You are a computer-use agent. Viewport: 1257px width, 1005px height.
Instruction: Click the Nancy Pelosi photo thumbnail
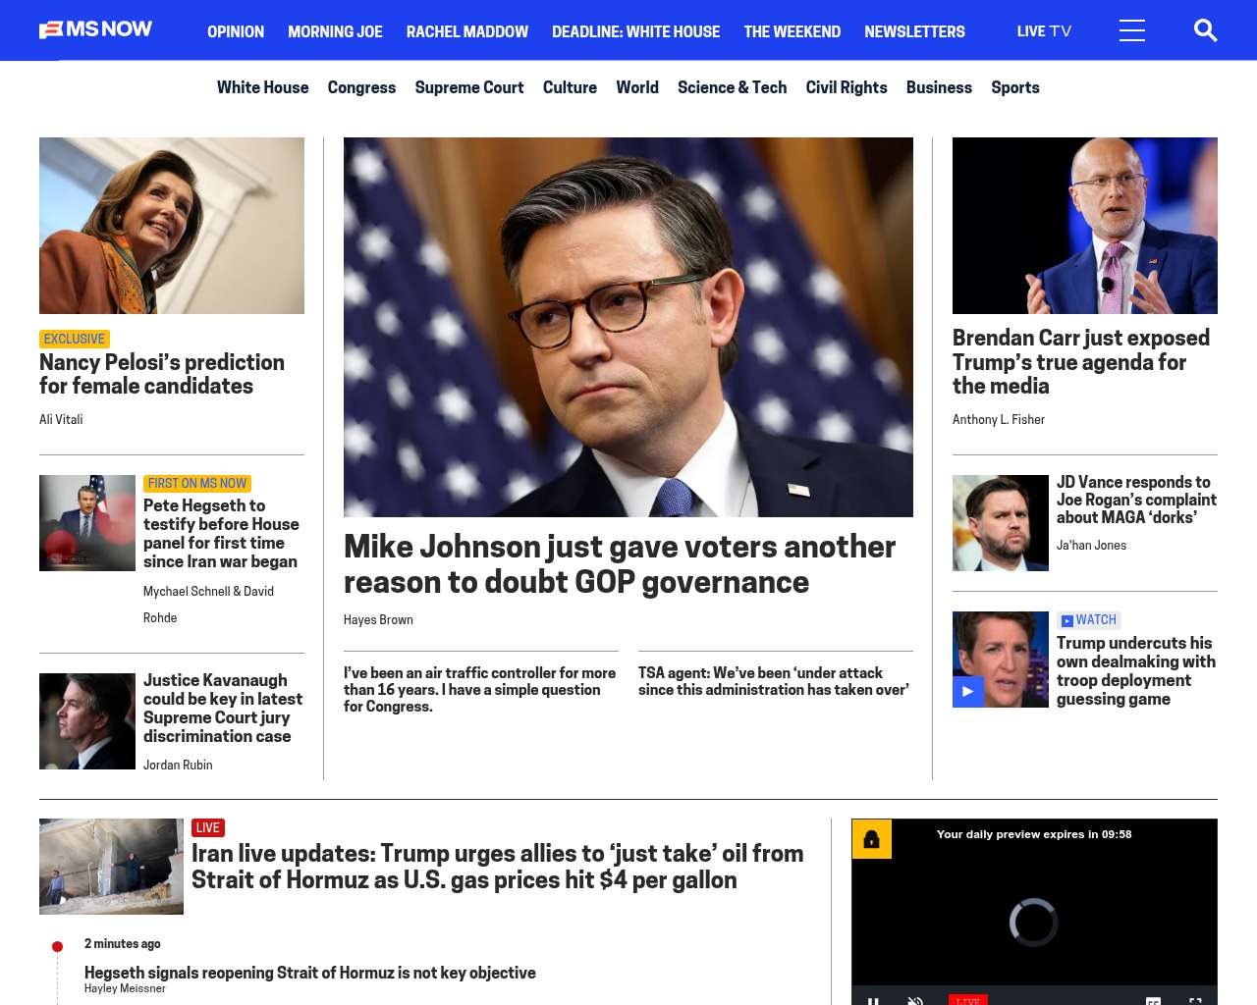coord(172,226)
